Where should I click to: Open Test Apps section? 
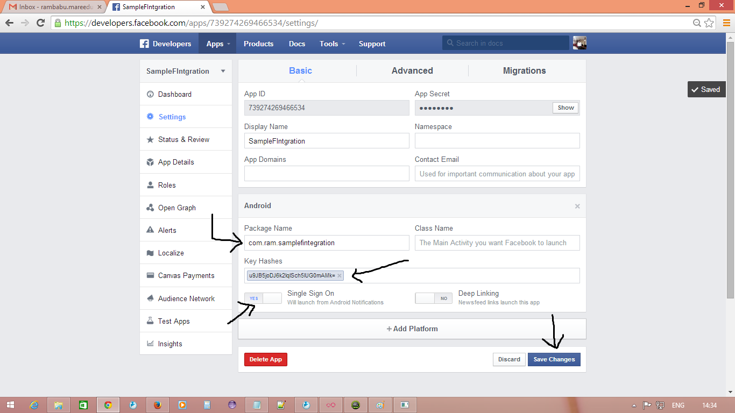tap(186, 321)
